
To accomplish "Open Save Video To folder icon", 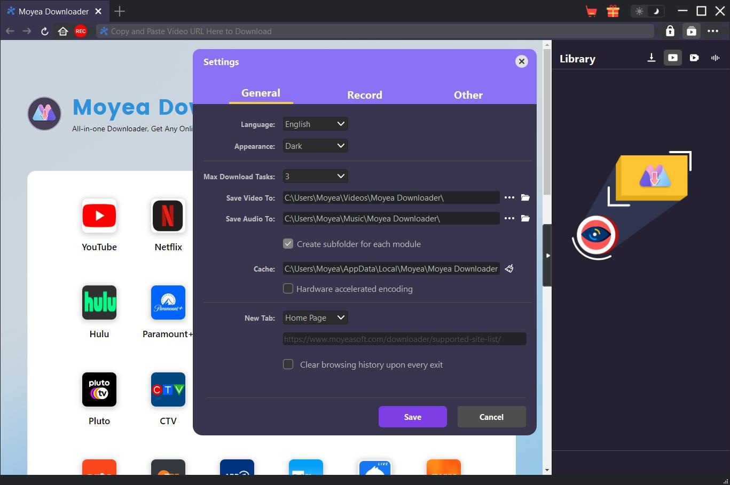I will tap(525, 197).
